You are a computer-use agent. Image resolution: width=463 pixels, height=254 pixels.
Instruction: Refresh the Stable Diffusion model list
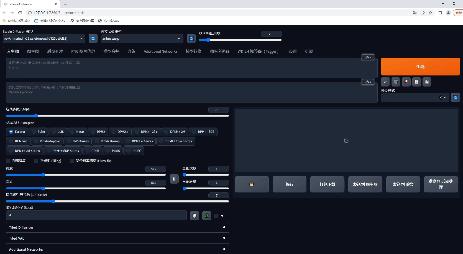pos(93,38)
